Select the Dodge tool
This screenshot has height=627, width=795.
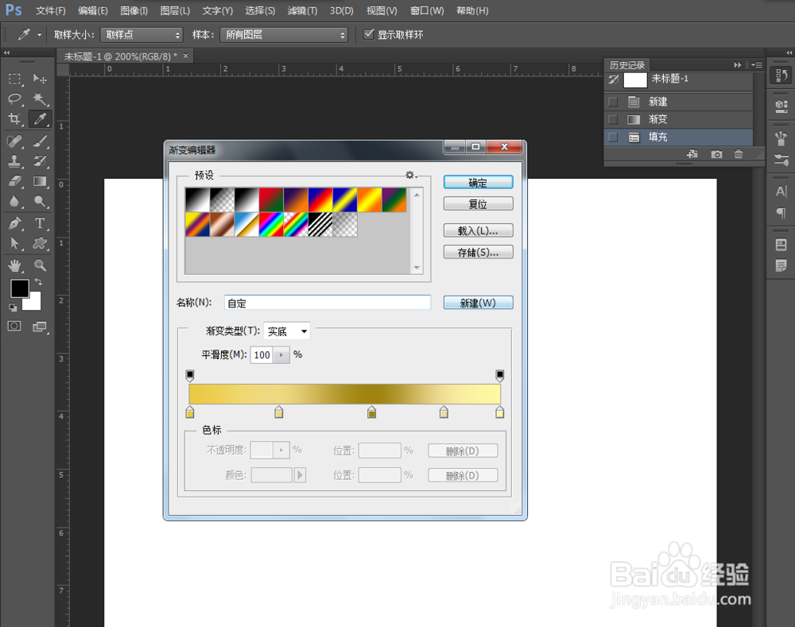[x=40, y=201]
